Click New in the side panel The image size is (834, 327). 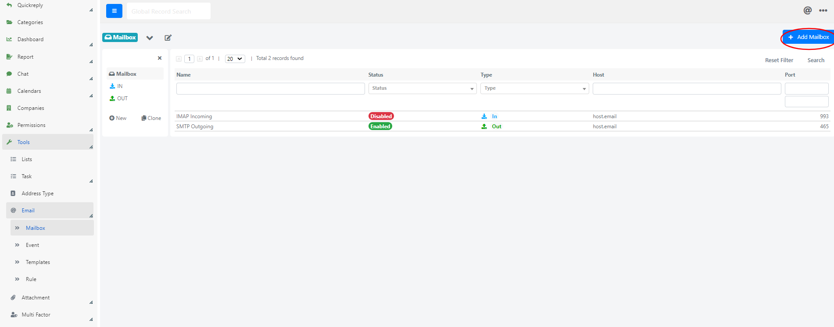click(118, 118)
